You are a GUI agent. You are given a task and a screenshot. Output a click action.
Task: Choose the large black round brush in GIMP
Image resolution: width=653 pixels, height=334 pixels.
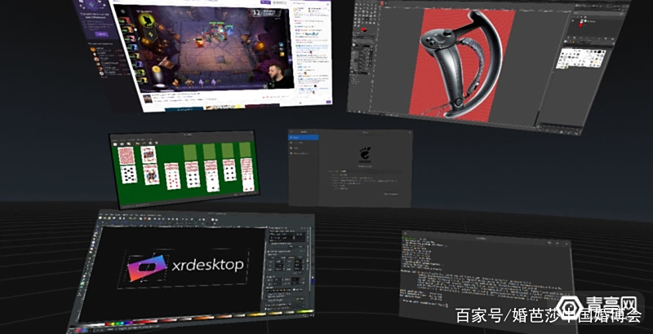[x=599, y=52]
